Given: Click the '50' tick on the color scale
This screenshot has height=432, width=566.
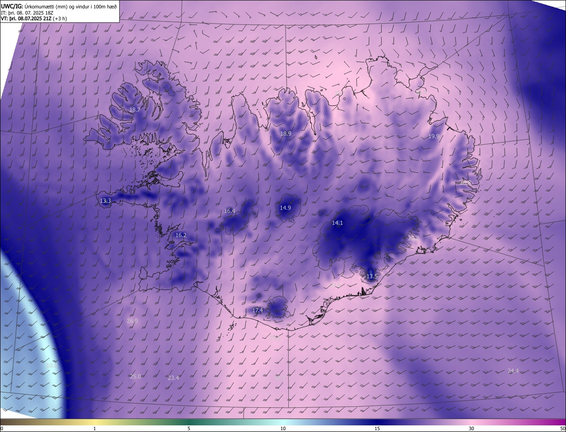Looking at the screenshot, I should click(562, 428).
